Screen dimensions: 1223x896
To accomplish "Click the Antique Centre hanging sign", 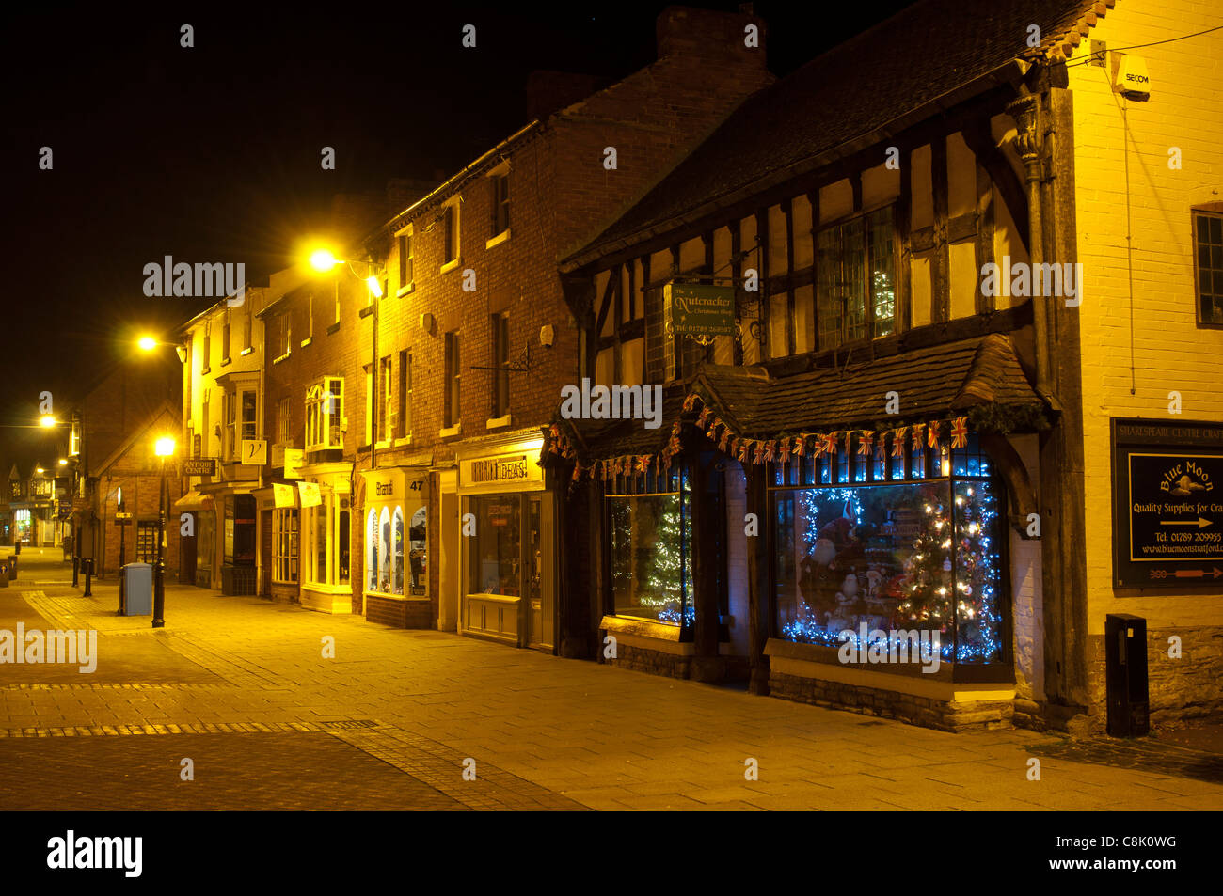I will click(199, 466).
